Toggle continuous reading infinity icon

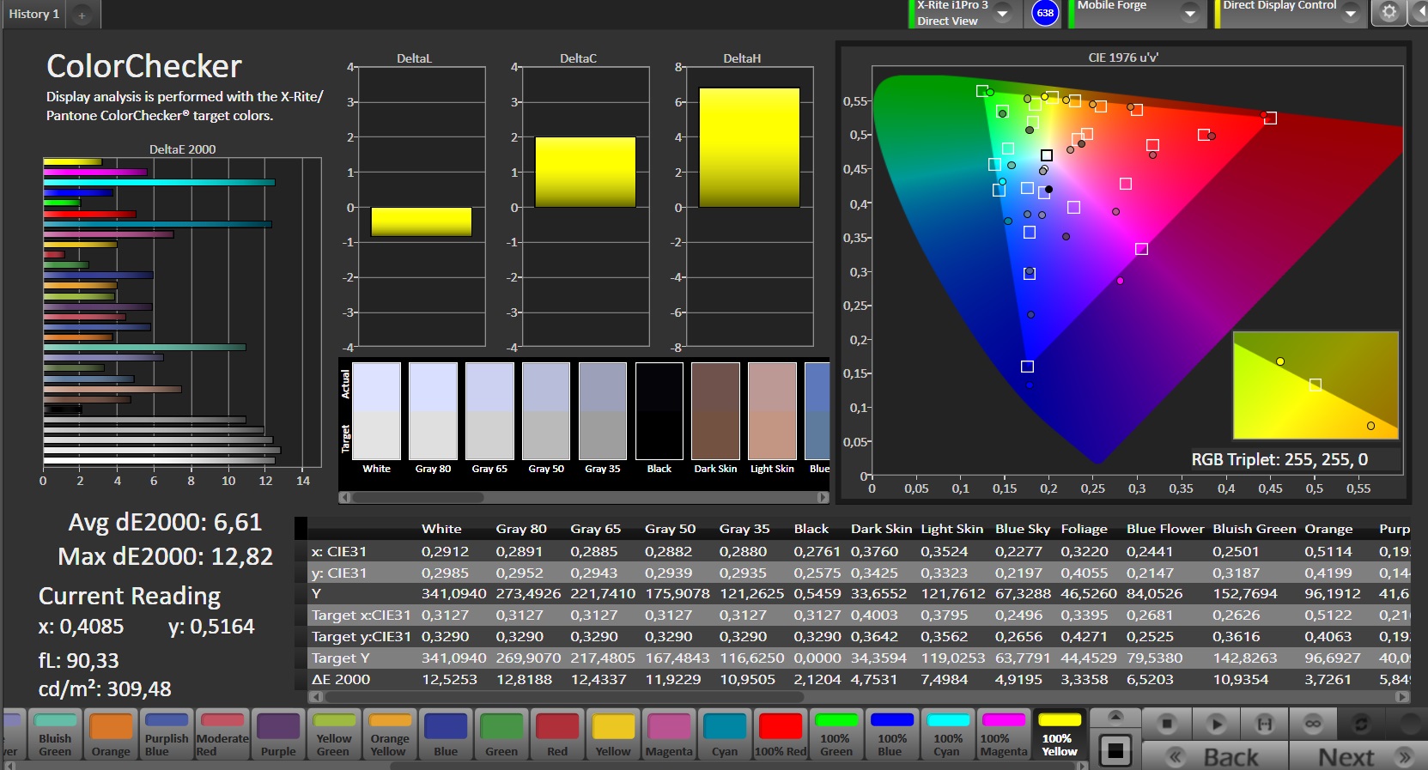[1313, 724]
